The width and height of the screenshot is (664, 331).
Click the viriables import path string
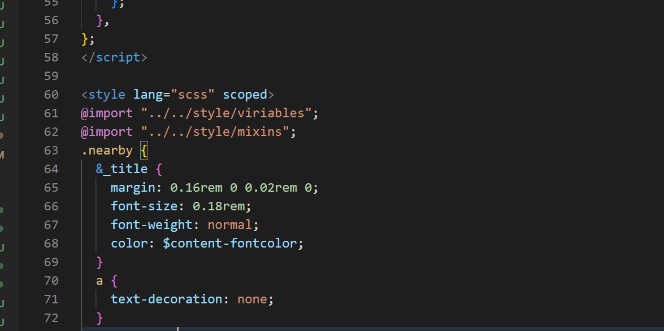[227, 113]
